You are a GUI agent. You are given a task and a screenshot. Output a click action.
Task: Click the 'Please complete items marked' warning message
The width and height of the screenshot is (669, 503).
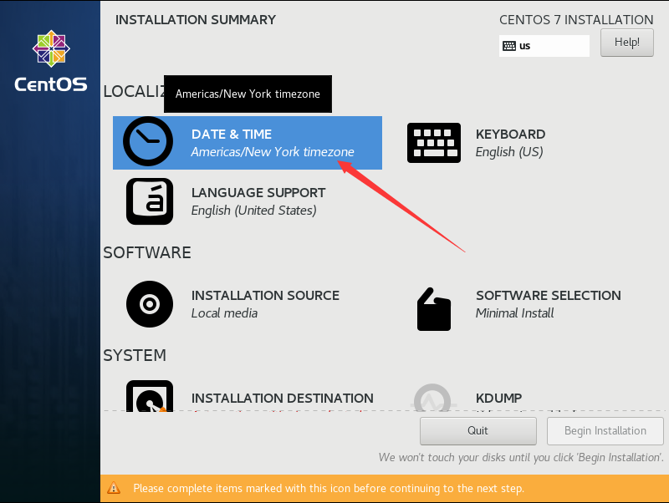[x=329, y=489]
